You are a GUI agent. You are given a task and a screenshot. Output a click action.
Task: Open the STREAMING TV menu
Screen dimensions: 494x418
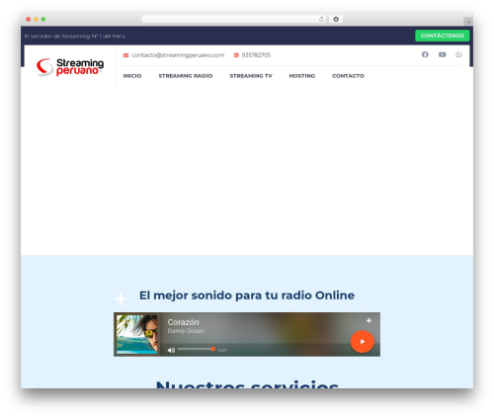click(251, 76)
